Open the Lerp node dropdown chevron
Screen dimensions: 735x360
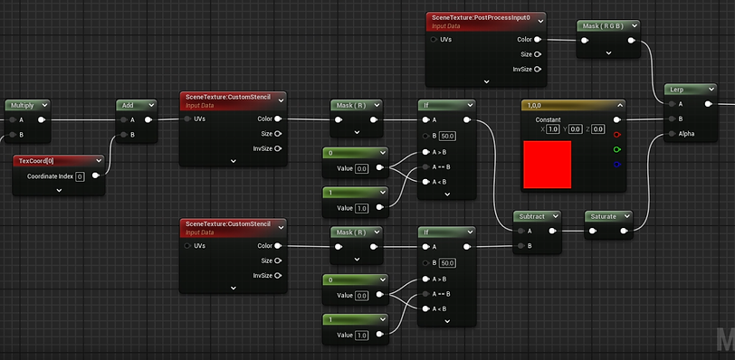click(711, 90)
